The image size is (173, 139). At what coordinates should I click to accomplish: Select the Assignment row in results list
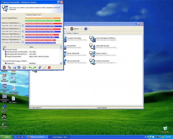click(21, 63)
